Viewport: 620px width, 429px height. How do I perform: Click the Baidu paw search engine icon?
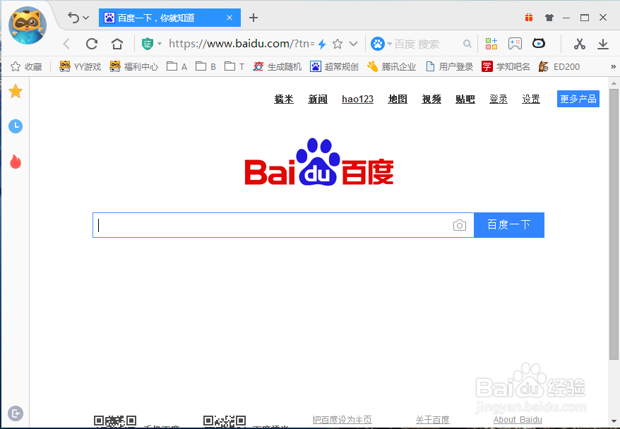click(378, 44)
